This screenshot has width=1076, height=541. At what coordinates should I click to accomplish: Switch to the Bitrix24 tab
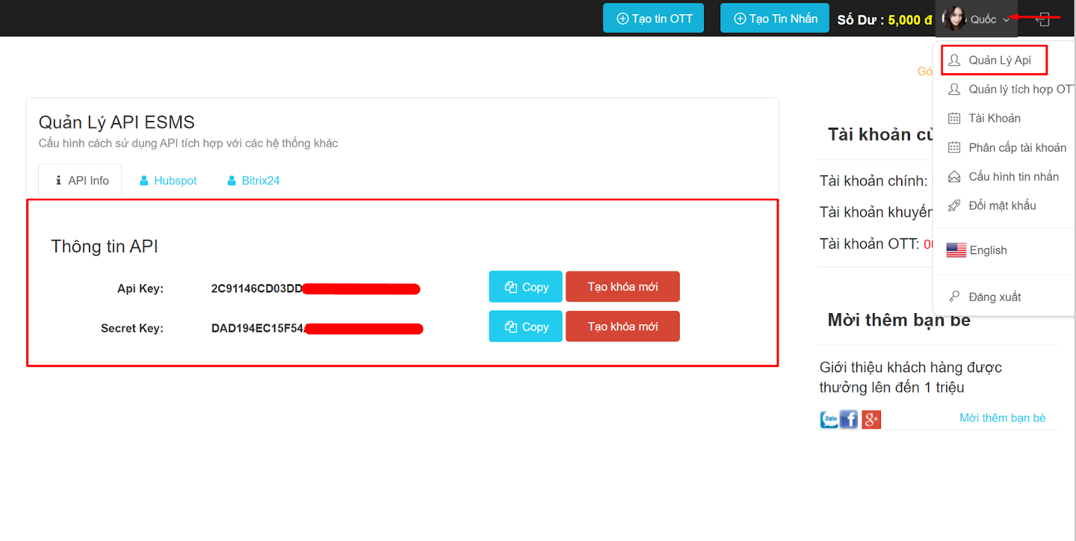point(254,181)
